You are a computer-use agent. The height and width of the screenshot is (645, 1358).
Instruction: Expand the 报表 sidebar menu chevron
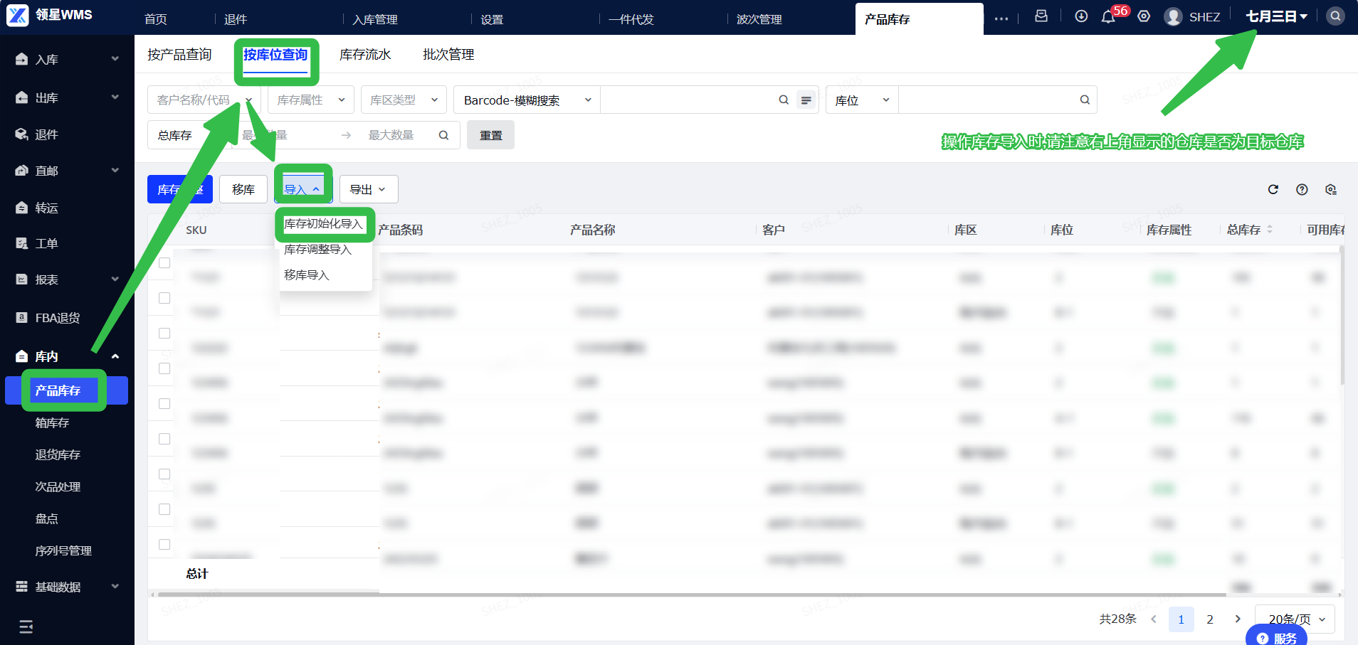click(x=115, y=279)
